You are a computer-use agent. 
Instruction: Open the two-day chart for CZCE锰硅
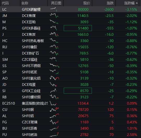tap(53, 59)
